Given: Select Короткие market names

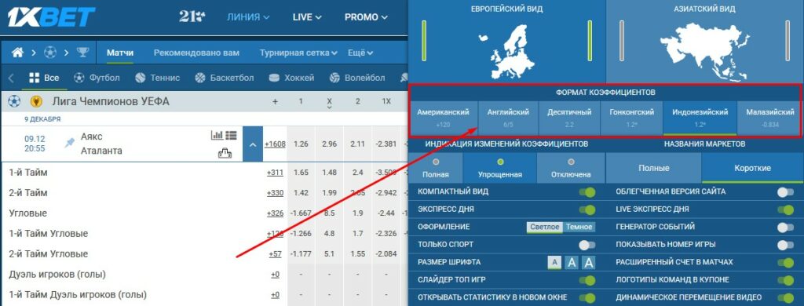Looking at the screenshot, I should (752, 168).
